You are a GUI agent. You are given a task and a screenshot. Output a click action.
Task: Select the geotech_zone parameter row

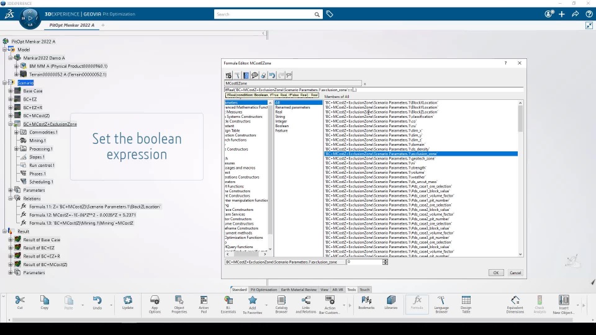coord(421,158)
